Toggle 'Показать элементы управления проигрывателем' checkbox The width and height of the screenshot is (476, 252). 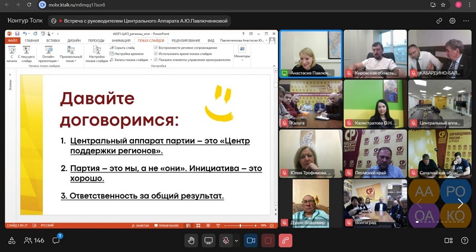pos(156,60)
